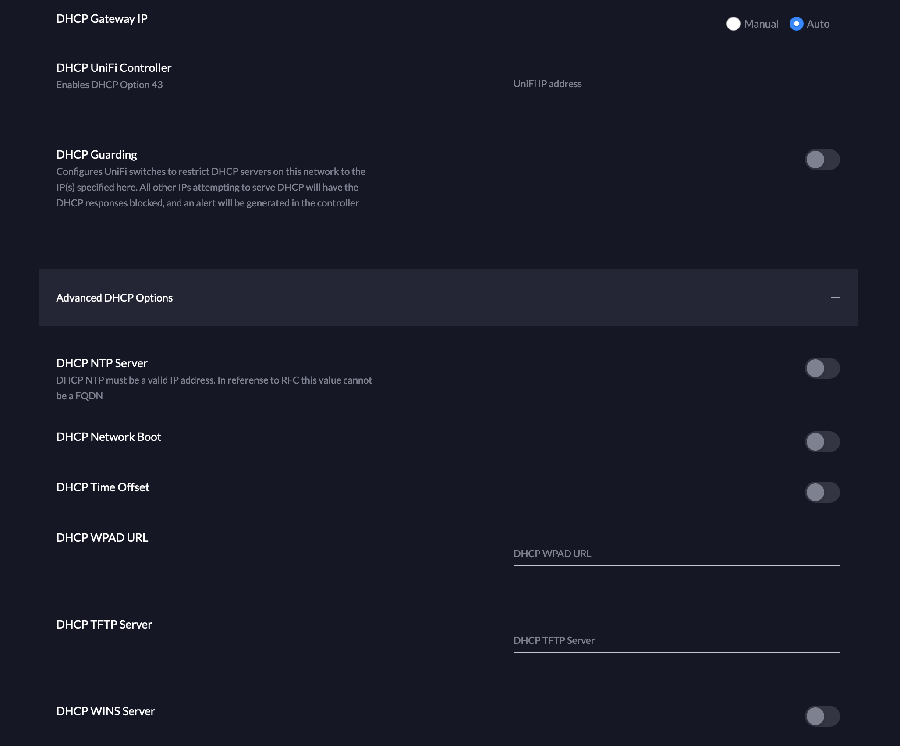Click the DHCP Gateway IP heading label
The width and height of the screenshot is (900, 746).
click(102, 19)
